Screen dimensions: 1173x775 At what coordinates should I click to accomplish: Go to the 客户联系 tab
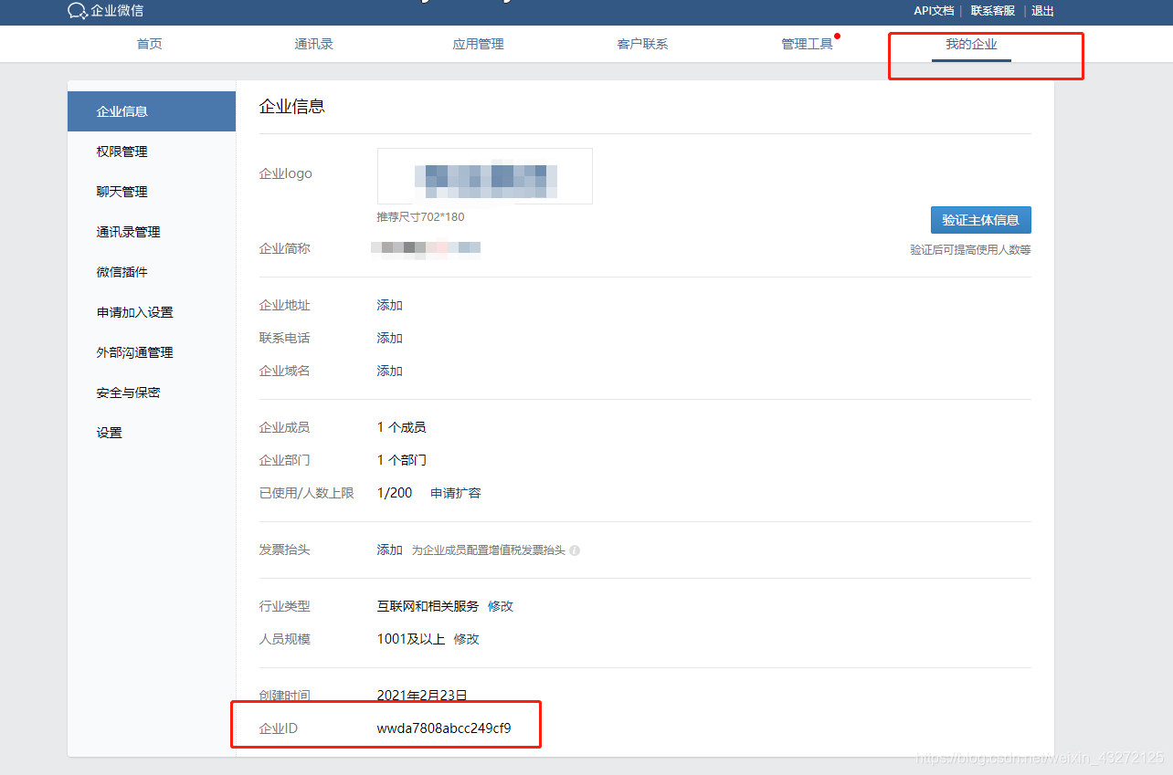coord(642,44)
